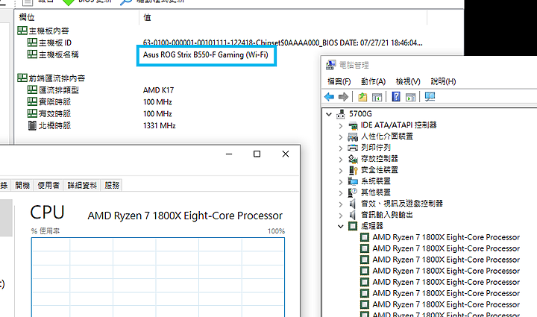537x317 pixels.
Task: Expand 音效、視訊及遊戲控制器 category
Action: pyautogui.click(x=340, y=204)
